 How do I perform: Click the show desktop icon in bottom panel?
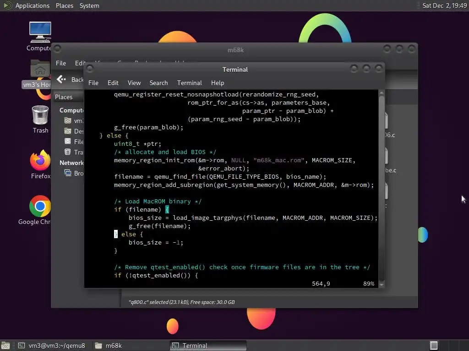pyautogui.click(x=5, y=346)
